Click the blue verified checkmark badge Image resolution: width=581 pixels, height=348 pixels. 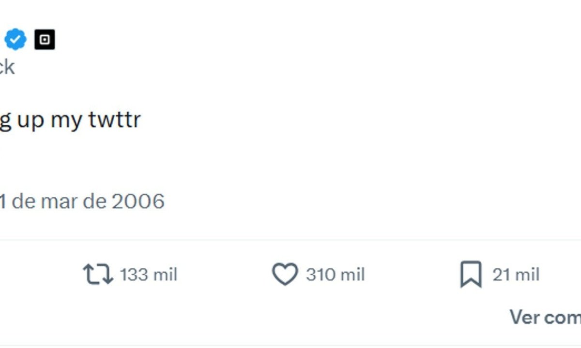(x=15, y=40)
